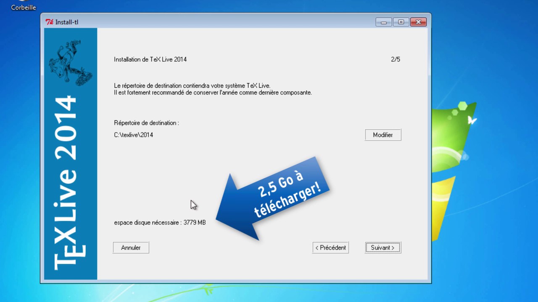Maximize the Install-tl window
Image resolution: width=538 pixels, height=302 pixels.
coord(401,22)
